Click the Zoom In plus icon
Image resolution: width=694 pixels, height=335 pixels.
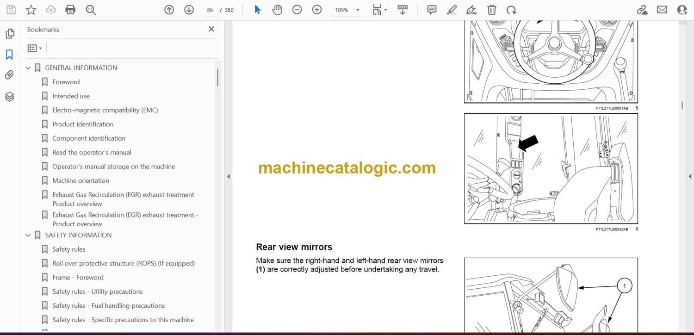[x=317, y=10]
